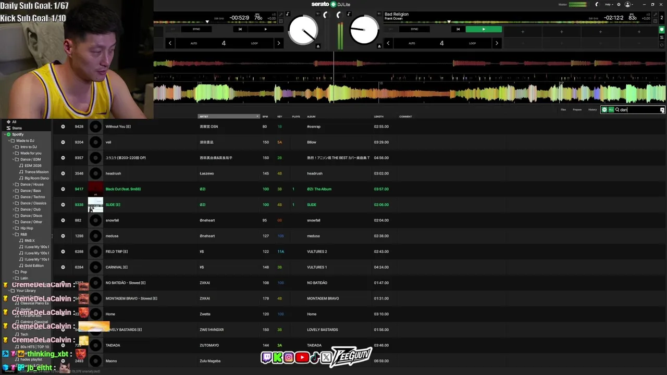The width and height of the screenshot is (667, 375).
Task: Expand the Made for you folder
Action: point(14,153)
